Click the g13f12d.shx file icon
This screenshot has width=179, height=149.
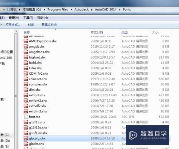click(x=26, y=127)
